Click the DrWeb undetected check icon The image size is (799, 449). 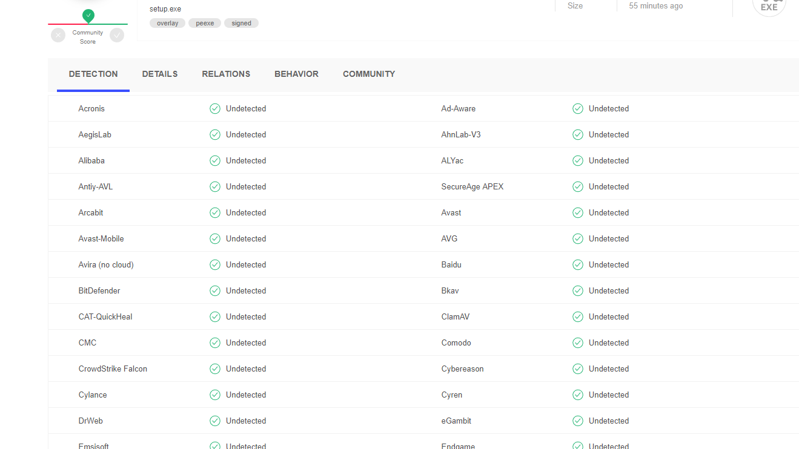(215, 421)
